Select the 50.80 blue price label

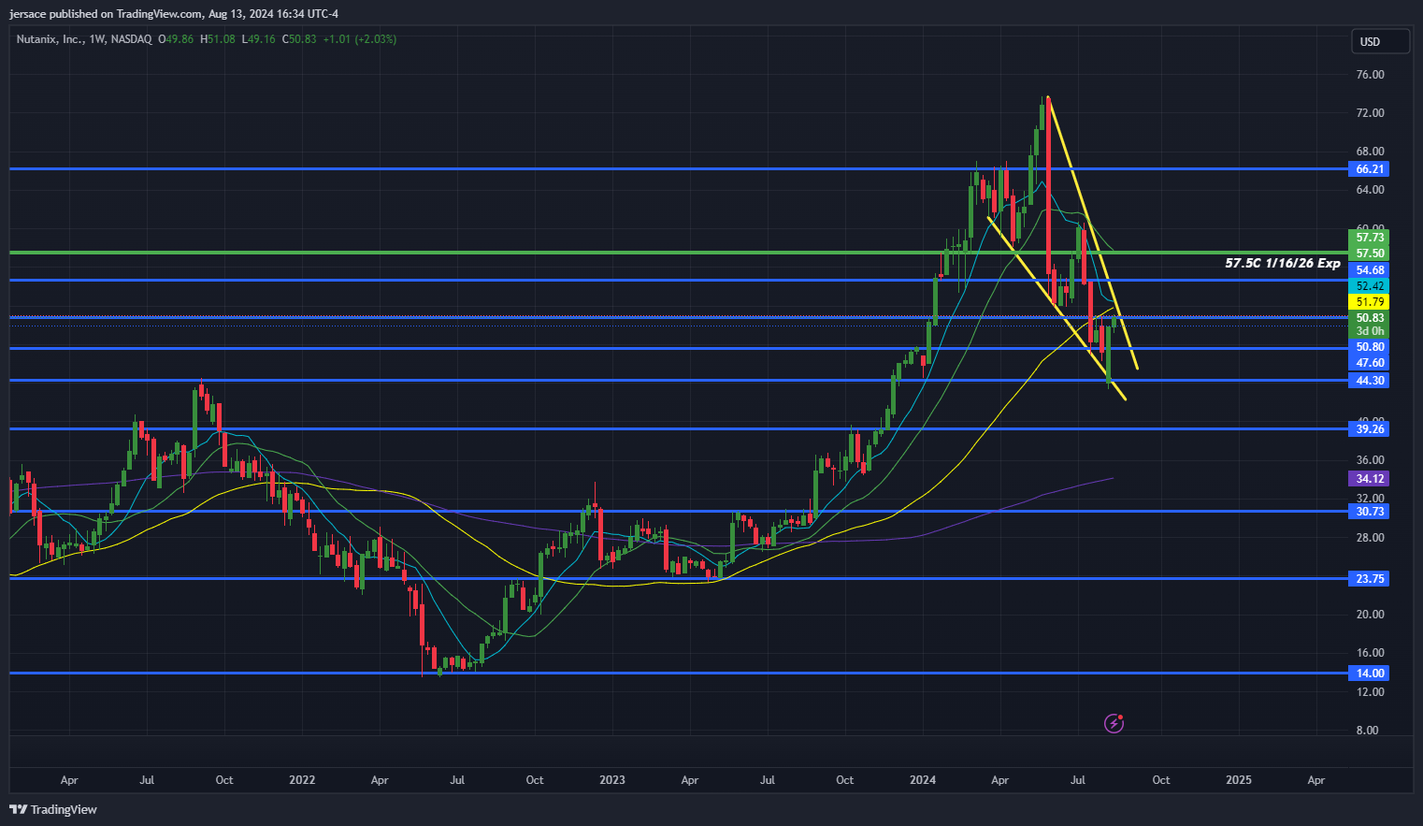click(1370, 346)
